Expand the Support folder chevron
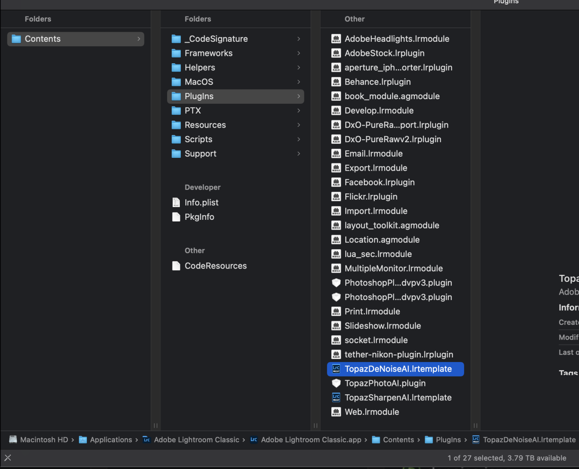The image size is (579, 469). [x=299, y=154]
